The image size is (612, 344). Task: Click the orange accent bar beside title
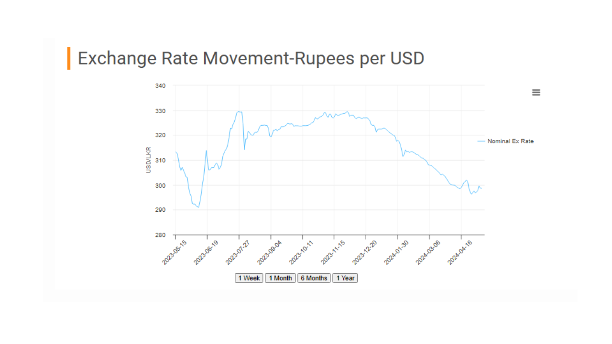pos(69,58)
